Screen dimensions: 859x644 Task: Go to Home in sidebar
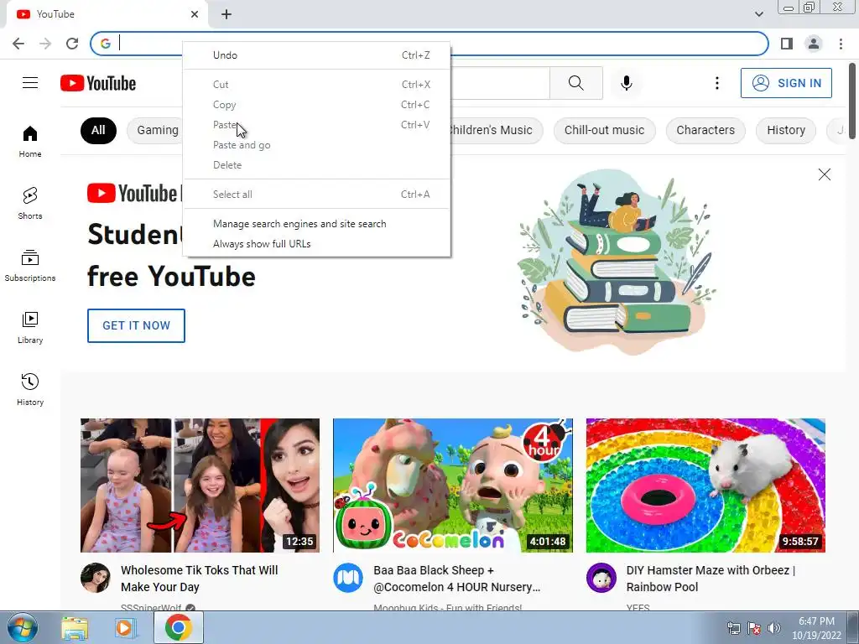click(x=30, y=141)
